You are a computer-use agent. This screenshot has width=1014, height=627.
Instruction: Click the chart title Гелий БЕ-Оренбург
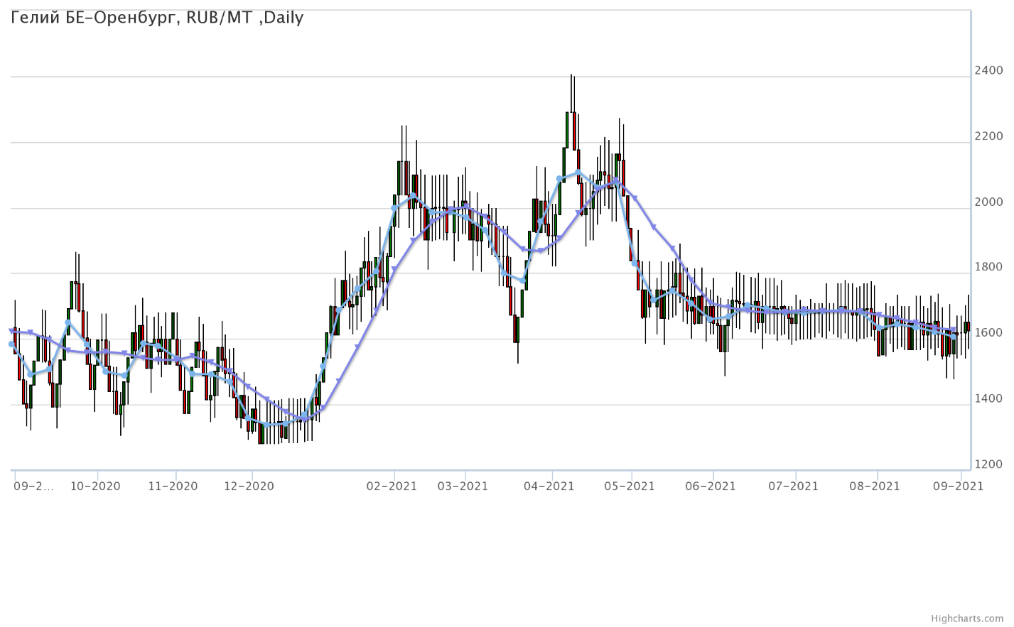click(x=157, y=18)
